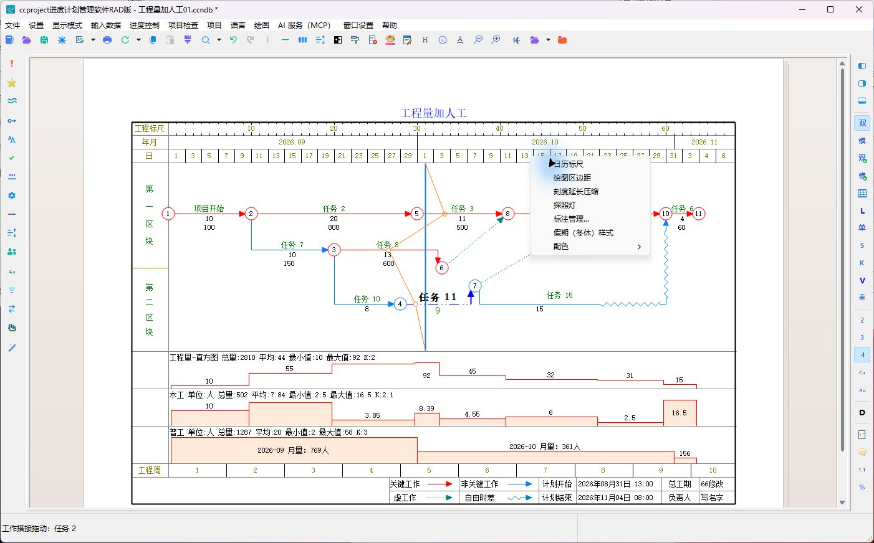Click the people/resources icon in the left sidebar
Viewport: 874px width, 543px height.
(12, 252)
